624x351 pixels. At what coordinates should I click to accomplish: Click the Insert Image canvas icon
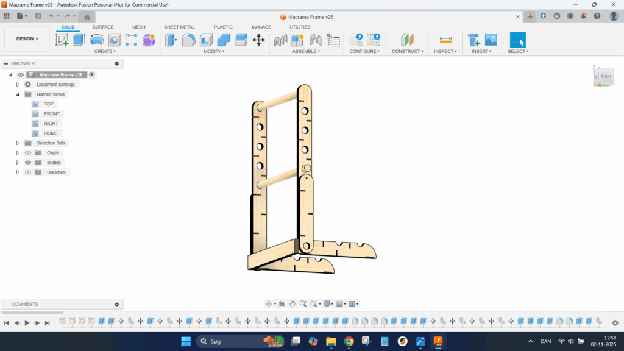(x=491, y=40)
